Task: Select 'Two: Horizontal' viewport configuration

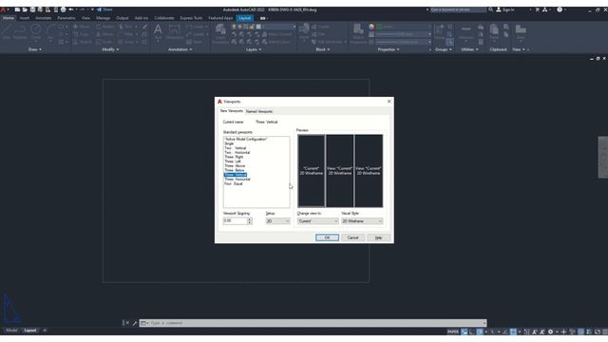Action: (237, 152)
